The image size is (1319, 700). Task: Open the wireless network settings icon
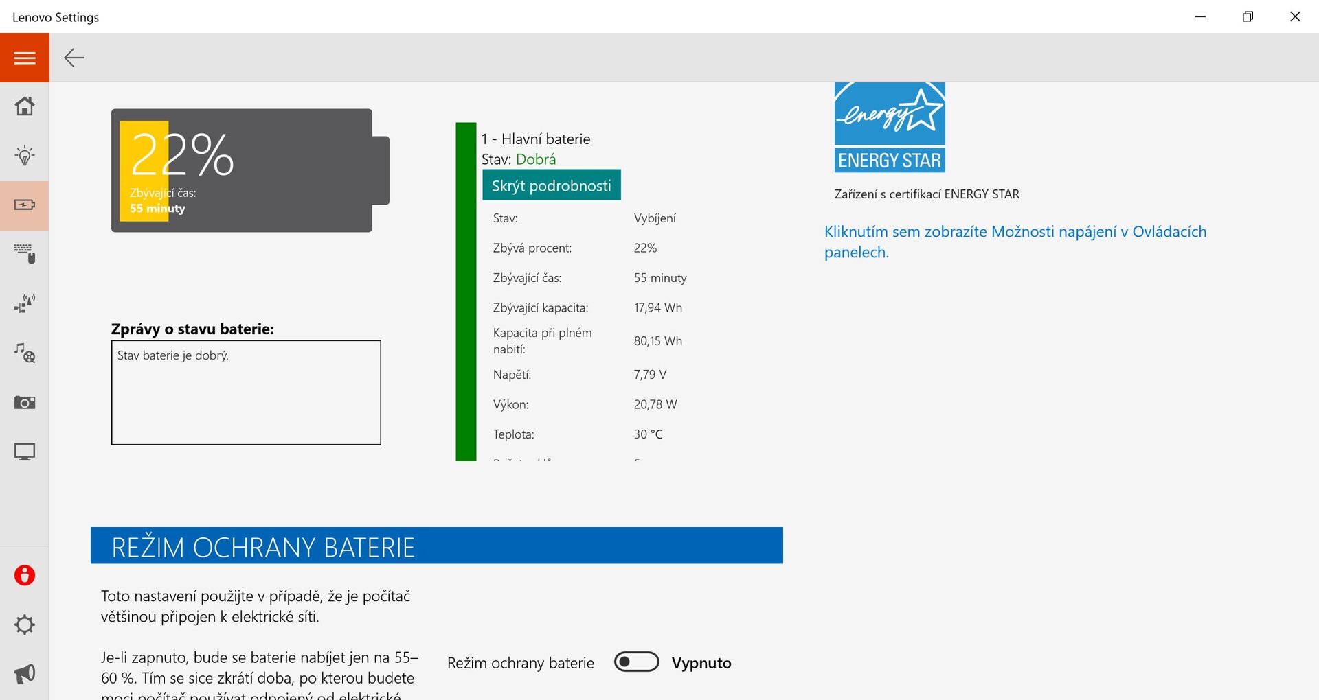25,303
